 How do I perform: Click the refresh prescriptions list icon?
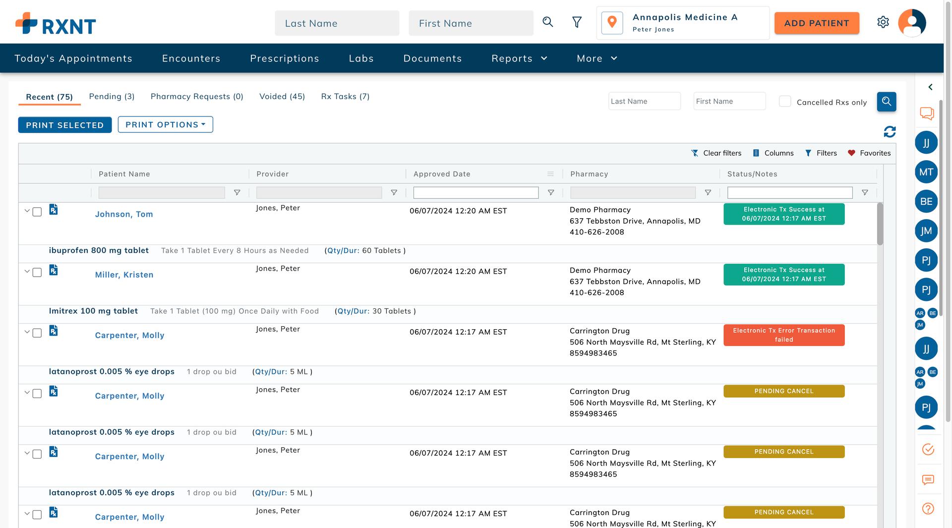tap(890, 132)
